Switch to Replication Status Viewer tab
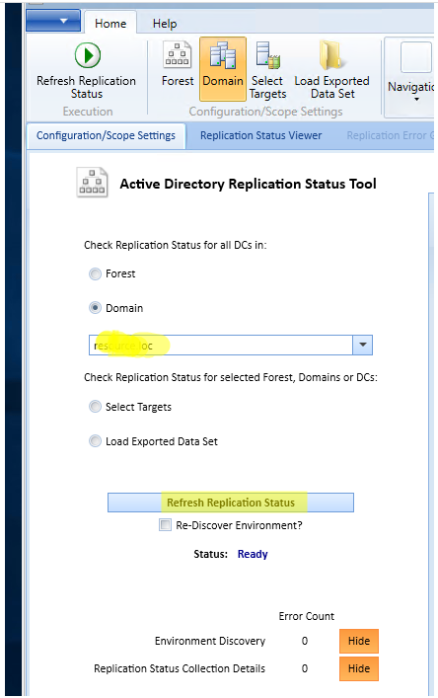This screenshot has width=438, height=698. [x=261, y=135]
